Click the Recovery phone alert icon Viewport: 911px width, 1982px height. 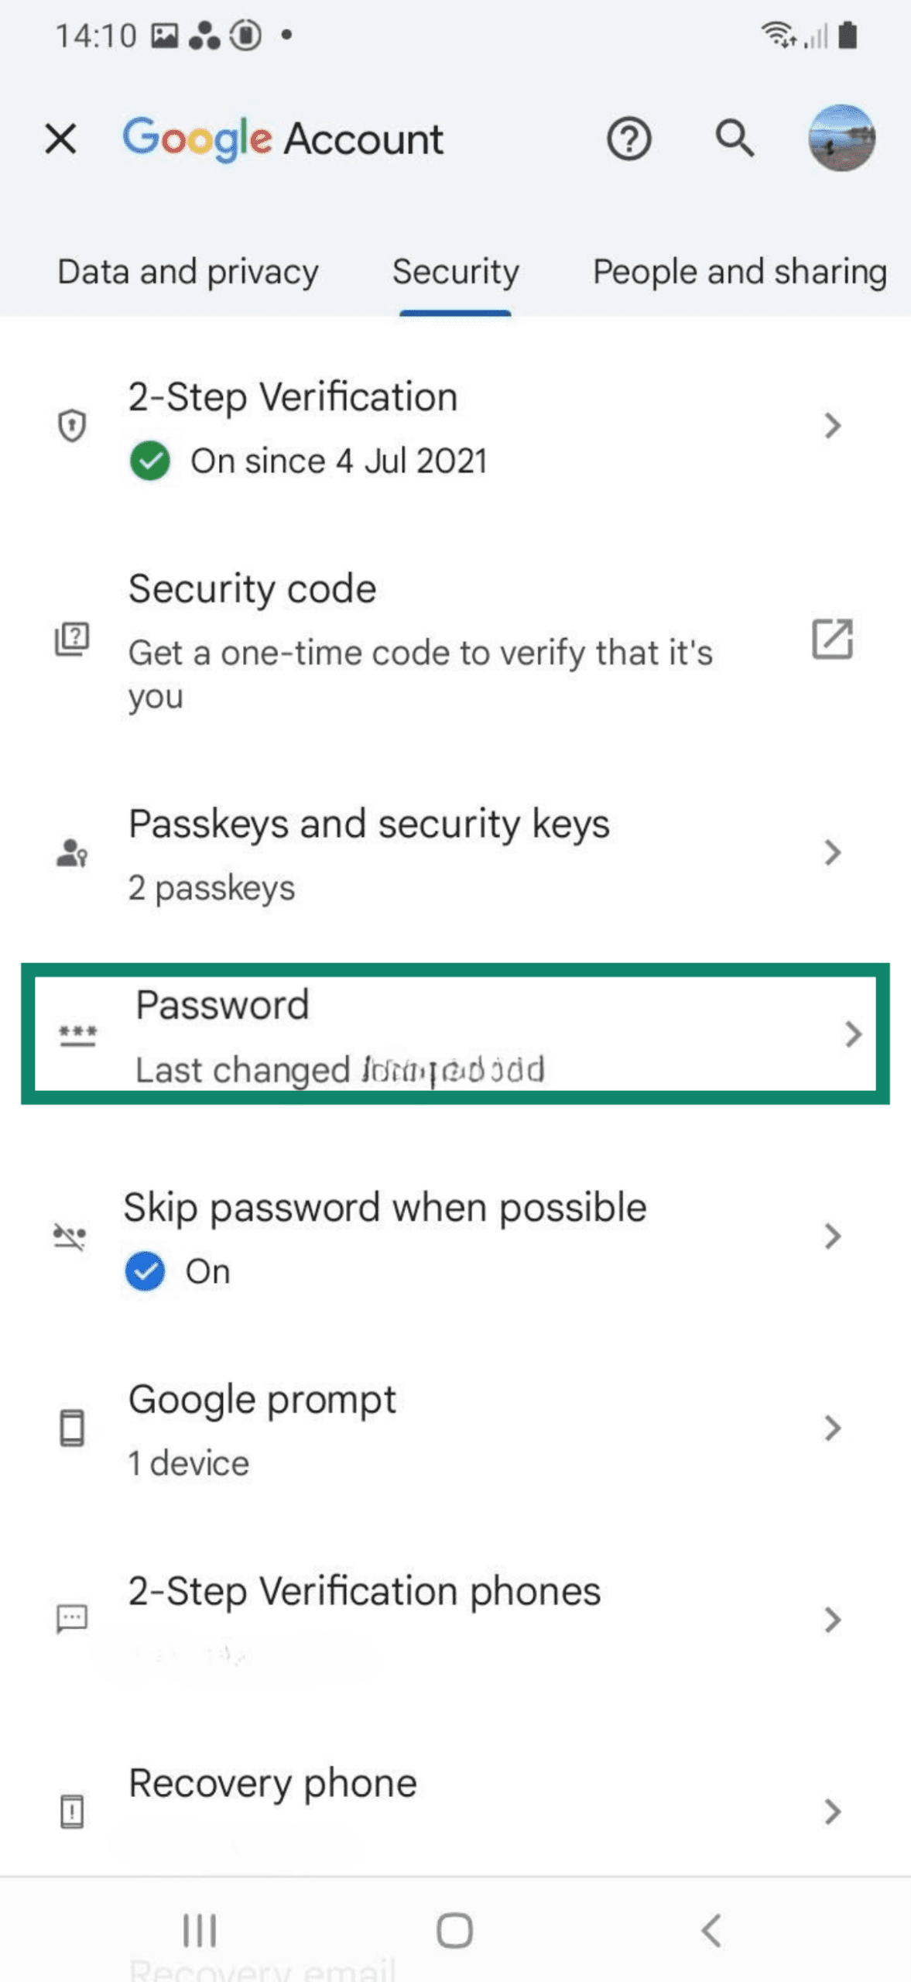coord(71,1810)
